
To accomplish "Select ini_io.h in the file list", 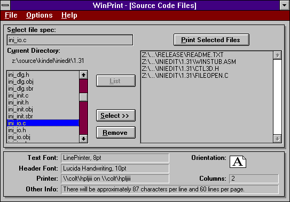I will pos(43,130).
